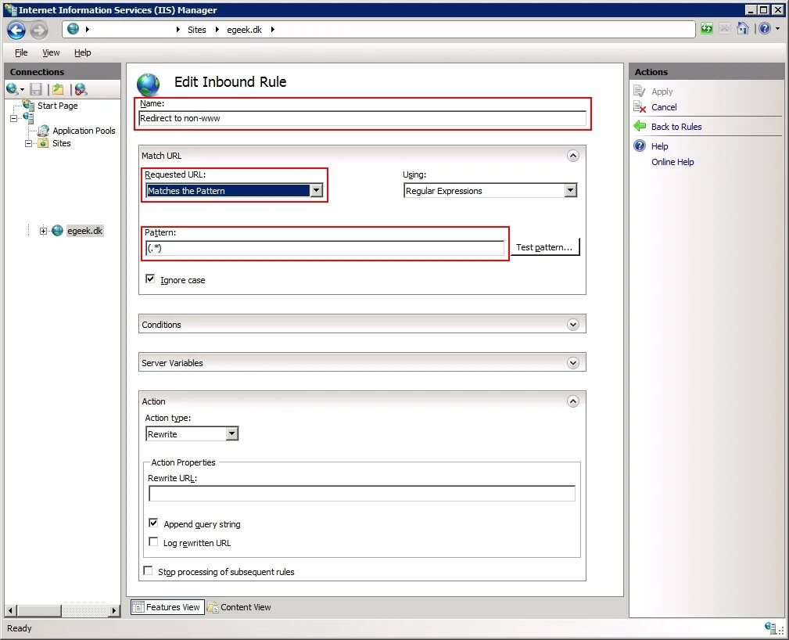Expand the Server Variables section
The width and height of the screenshot is (789, 640).
572,362
